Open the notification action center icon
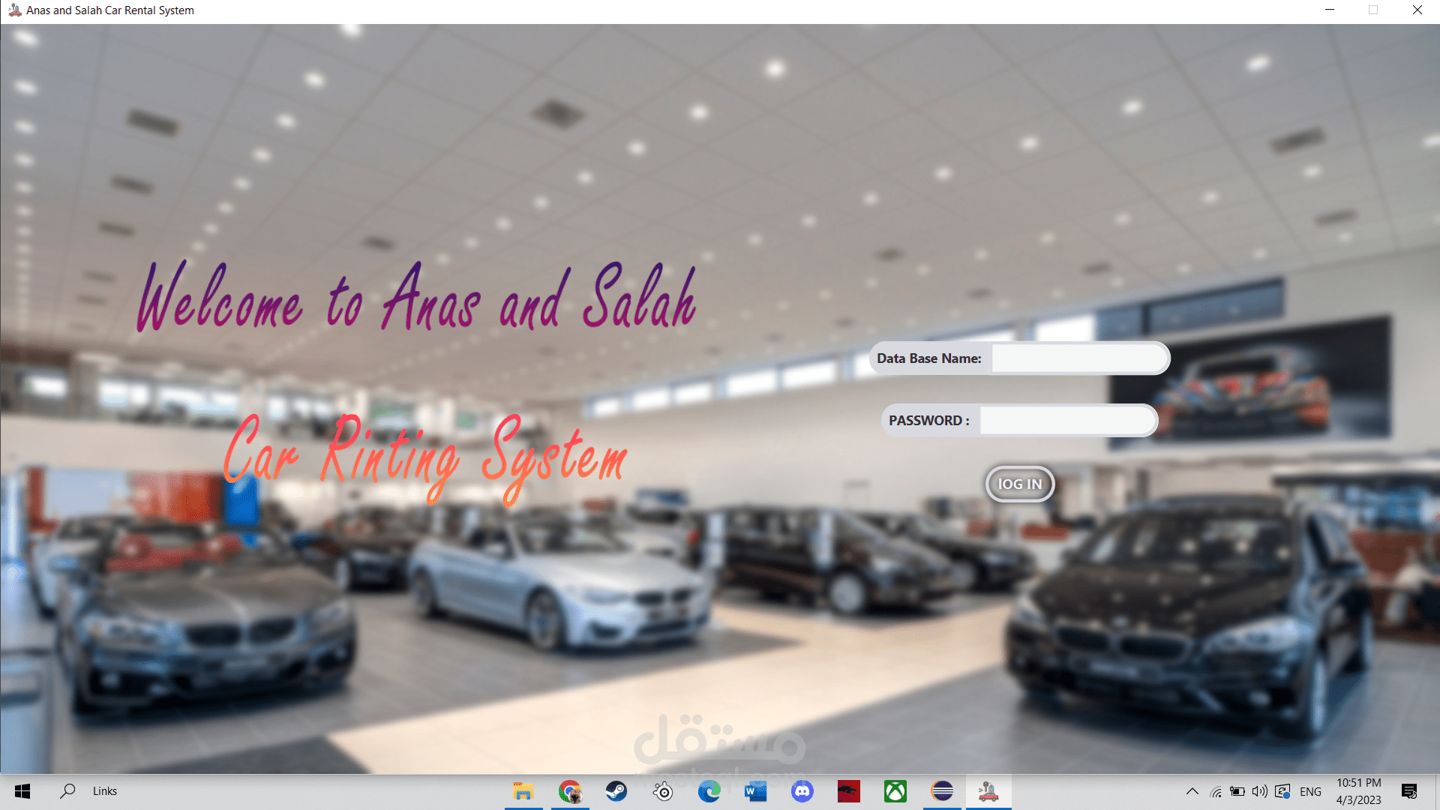This screenshot has width=1440, height=810. (x=1409, y=791)
